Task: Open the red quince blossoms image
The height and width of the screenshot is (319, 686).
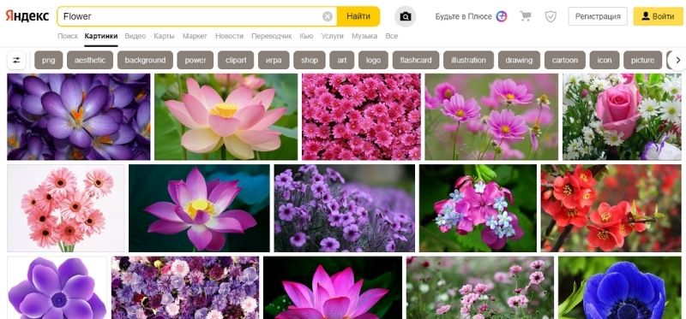Action: click(x=611, y=208)
